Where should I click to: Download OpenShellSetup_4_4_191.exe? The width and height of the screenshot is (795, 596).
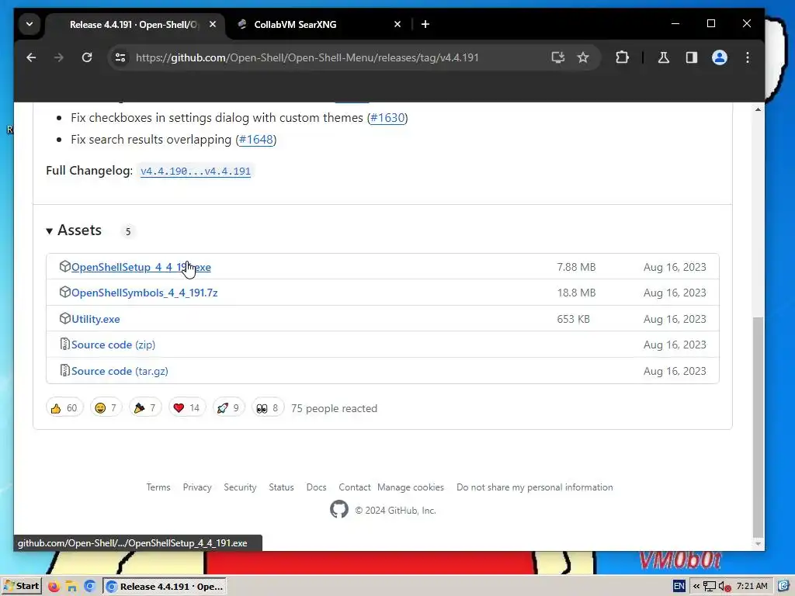pos(141,267)
